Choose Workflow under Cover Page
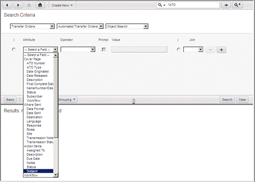255x182 pixels. click(x=39, y=101)
